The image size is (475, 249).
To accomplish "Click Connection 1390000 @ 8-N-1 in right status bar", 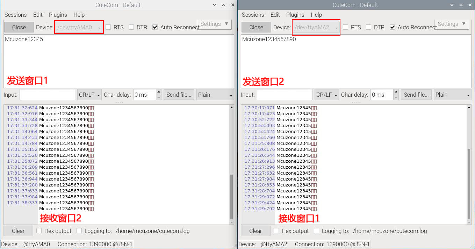I will pyautogui.click(x=332, y=244).
